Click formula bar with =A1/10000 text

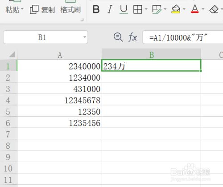183,37
